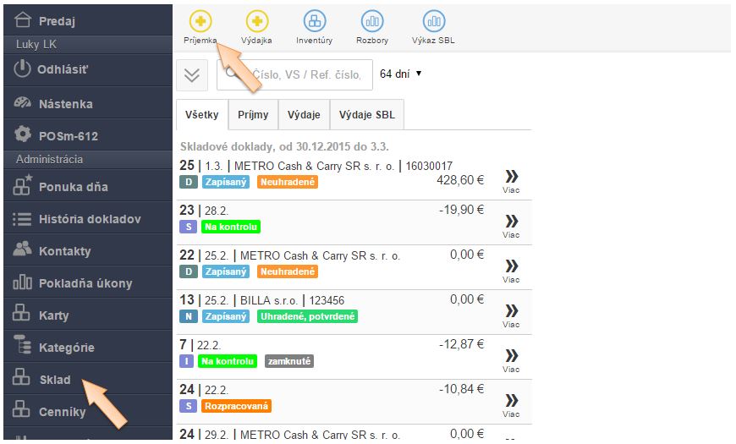Open Inventúry from the toolbar
The image size is (736, 444).
click(314, 21)
